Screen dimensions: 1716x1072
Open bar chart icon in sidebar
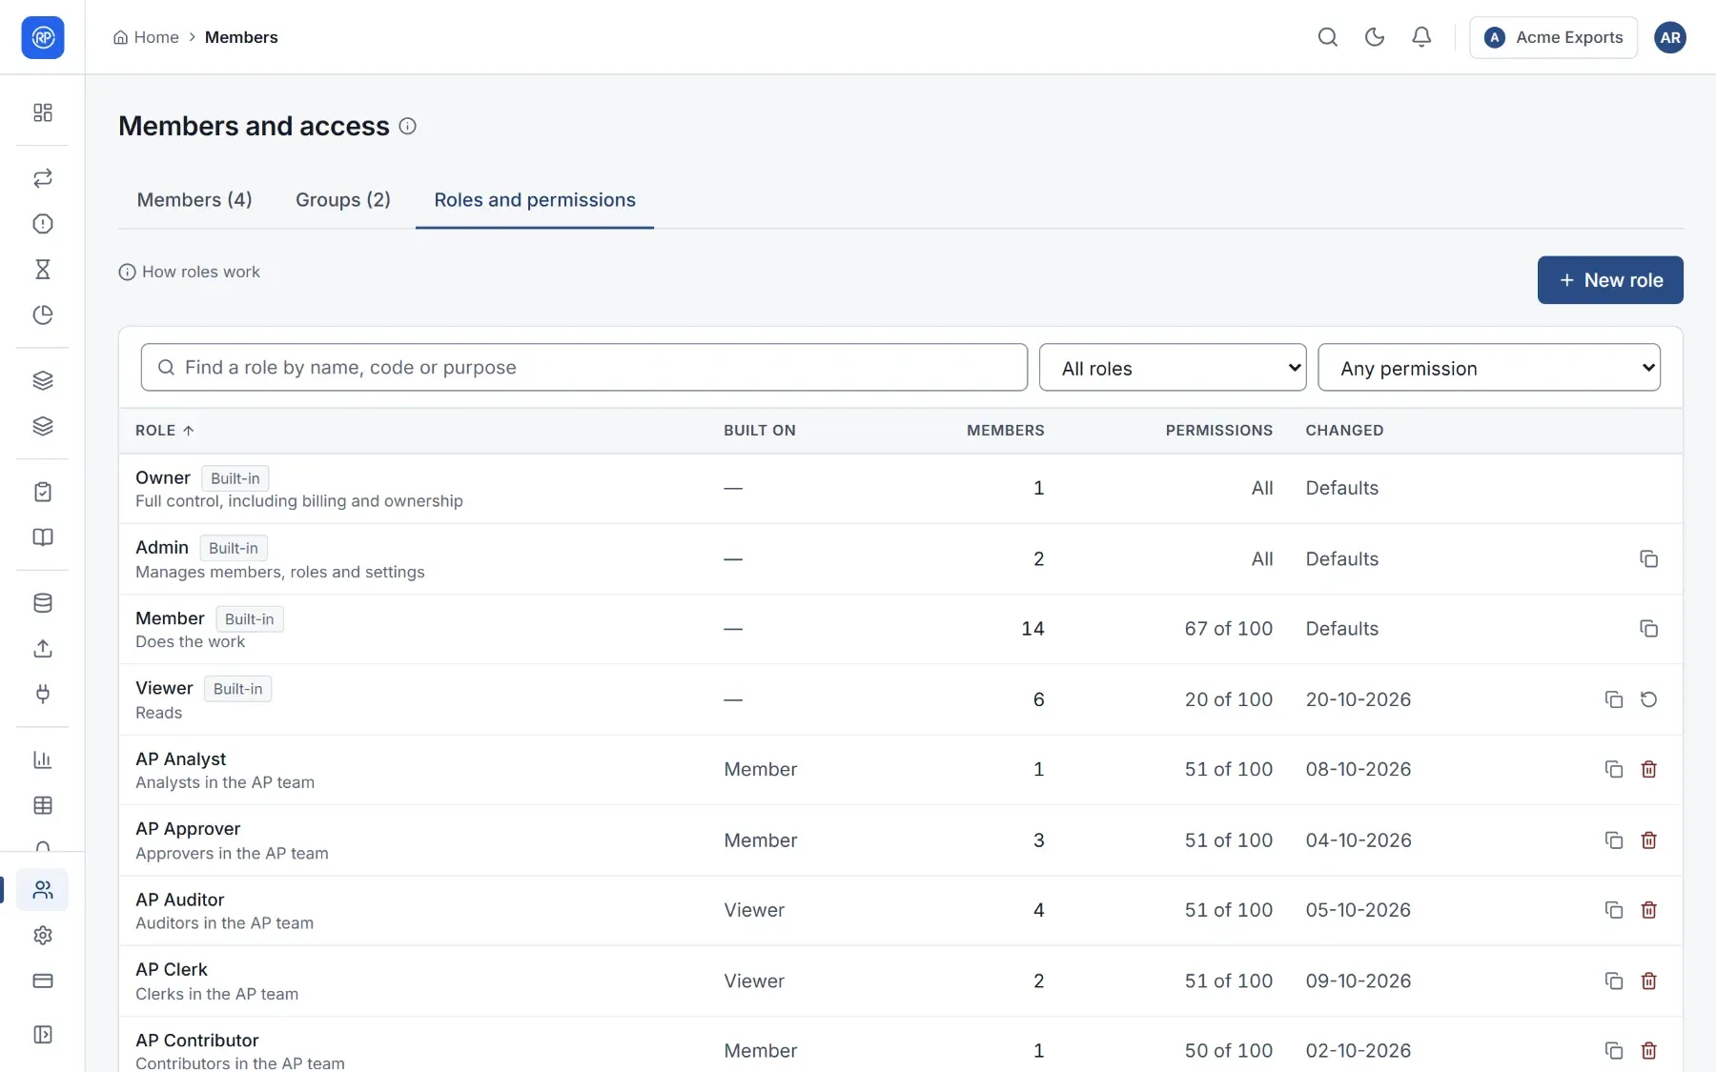click(x=43, y=759)
